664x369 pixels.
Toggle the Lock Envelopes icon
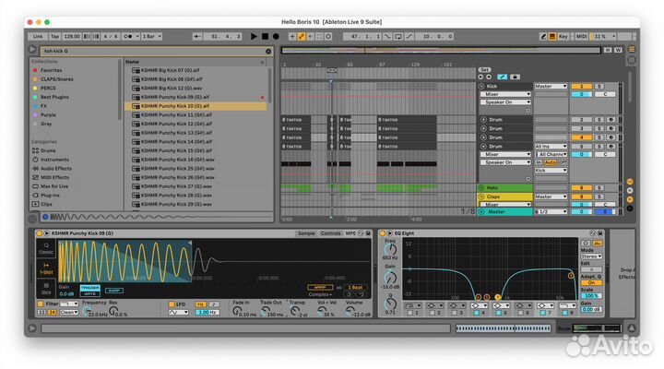pos(515,77)
